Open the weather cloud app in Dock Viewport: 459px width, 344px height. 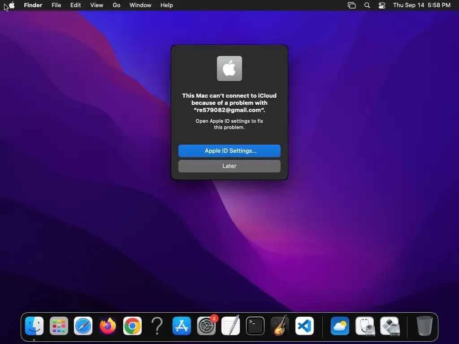pos(340,326)
